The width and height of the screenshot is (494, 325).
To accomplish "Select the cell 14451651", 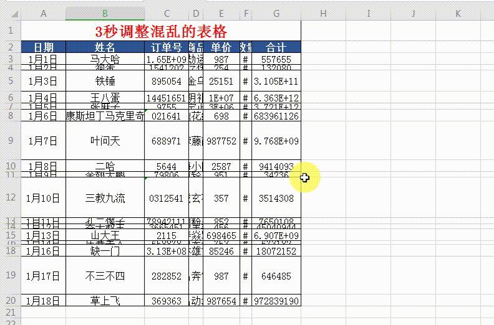I will (167, 98).
